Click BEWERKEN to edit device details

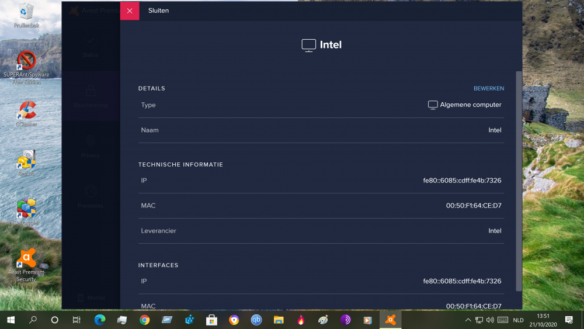[489, 88]
